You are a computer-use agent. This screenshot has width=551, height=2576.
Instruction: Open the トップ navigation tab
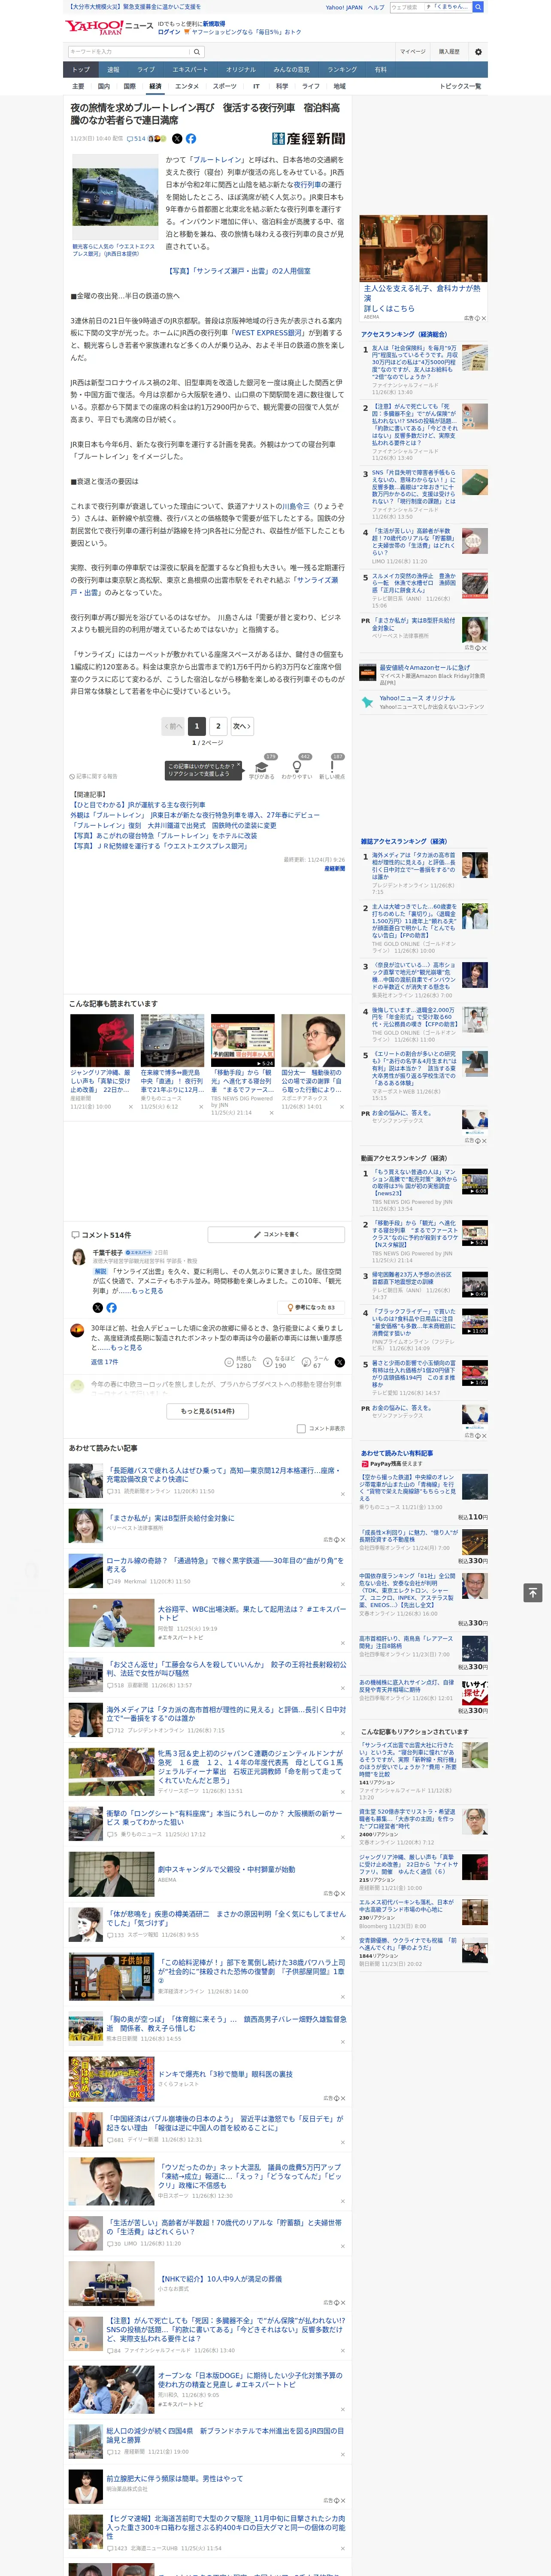pyautogui.click(x=81, y=69)
